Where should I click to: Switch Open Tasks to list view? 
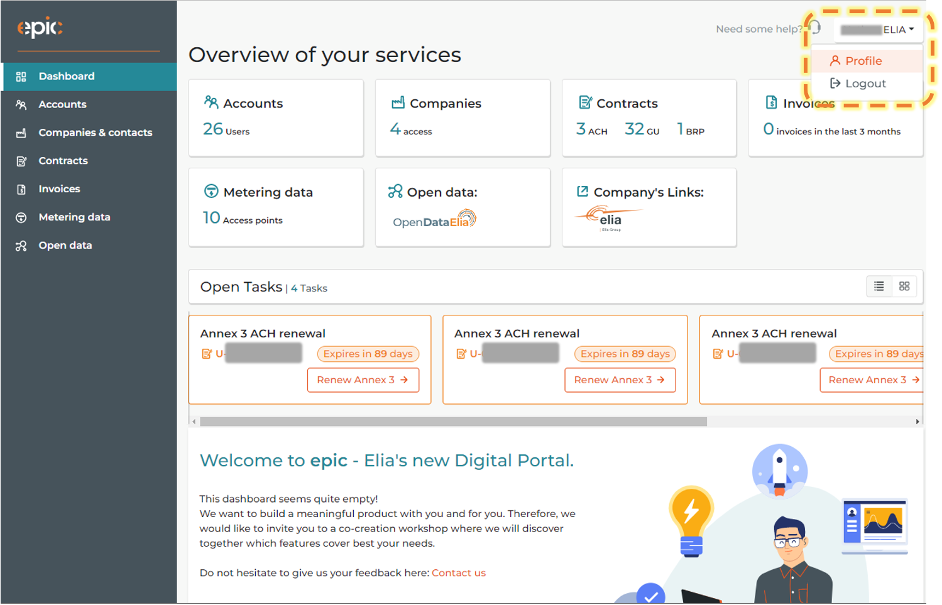pos(879,286)
